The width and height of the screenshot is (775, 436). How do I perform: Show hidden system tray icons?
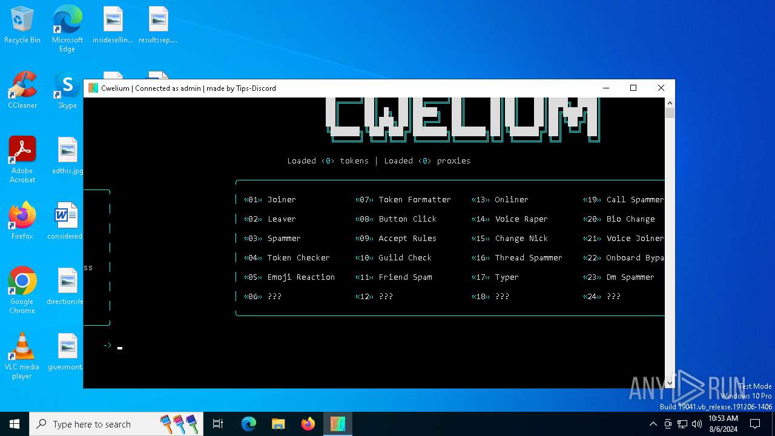(x=653, y=424)
